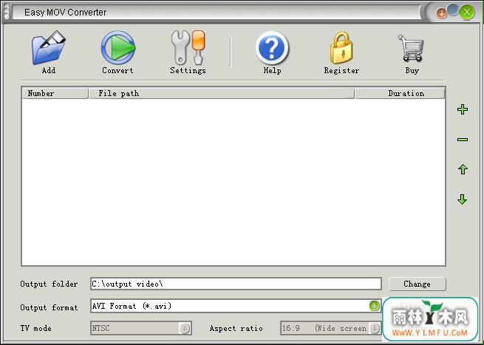
Task: Click the Easy MOV Converter title text
Action: pos(66,13)
